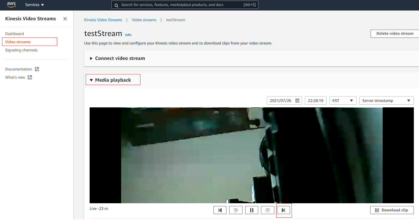Pause the video playback
The width and height of the screenshot is (419, 222).
click(252, 210)
